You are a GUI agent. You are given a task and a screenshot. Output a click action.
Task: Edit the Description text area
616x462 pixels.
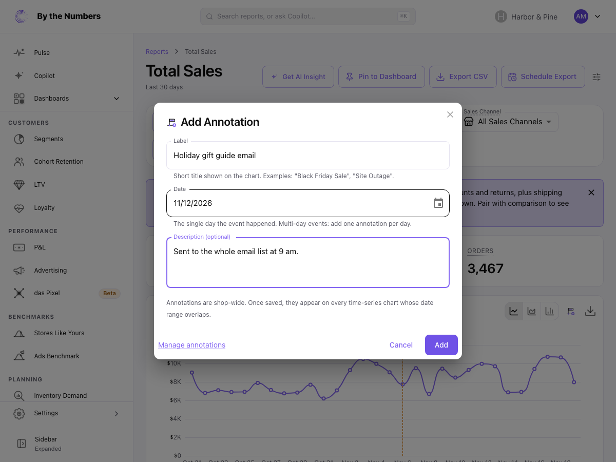[x=308, y=262]
